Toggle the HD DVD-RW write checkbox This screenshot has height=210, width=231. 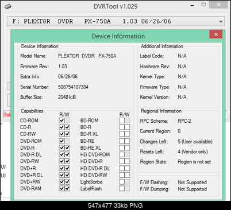[127, 175]
